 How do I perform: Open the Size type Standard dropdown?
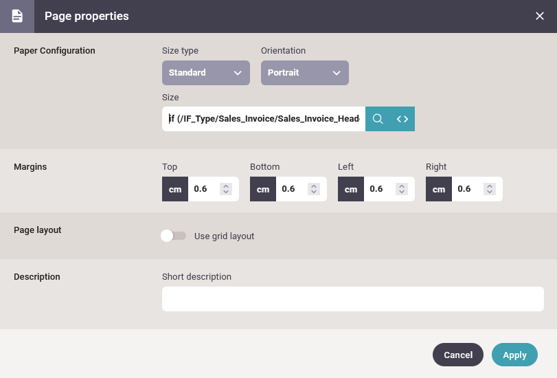pyautogui.click(x=206, y=73)
